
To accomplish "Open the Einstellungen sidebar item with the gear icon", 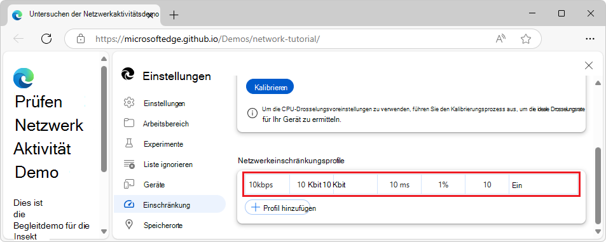I will (169, 104).
